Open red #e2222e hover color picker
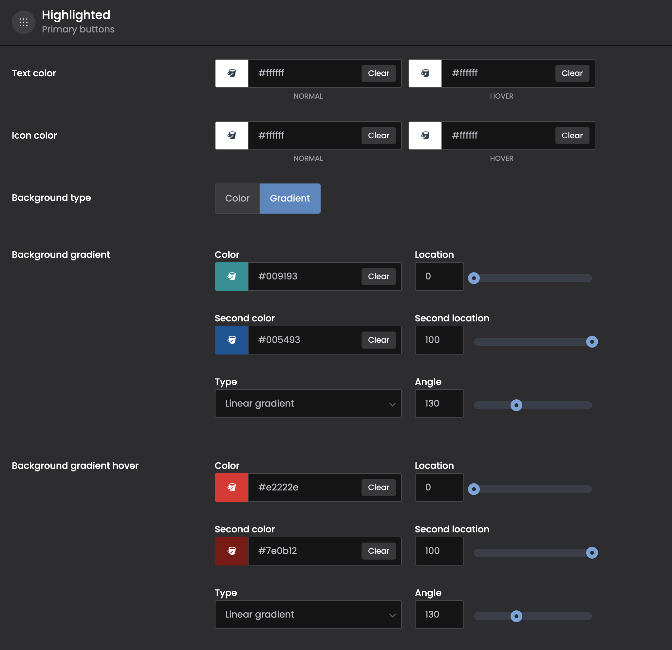The width and height of the screenshot is (672, 650). point(232,487)
